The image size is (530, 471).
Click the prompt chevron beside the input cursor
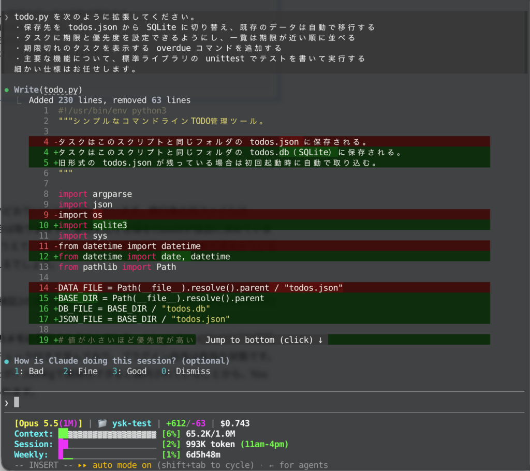pyautogui.click(x=6, y=403)
